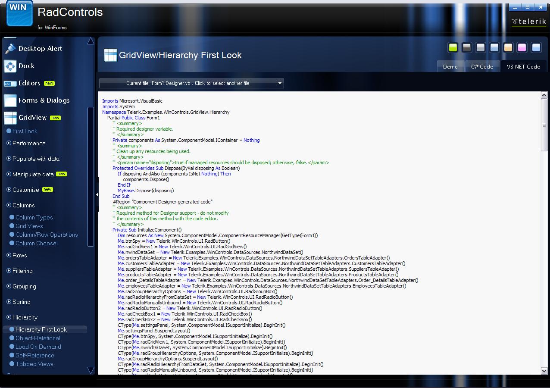The width and height of the screenshot is (550, 388).
Task: Click the bullet icon beside Tabbed Views
Action: coord(12,364)
